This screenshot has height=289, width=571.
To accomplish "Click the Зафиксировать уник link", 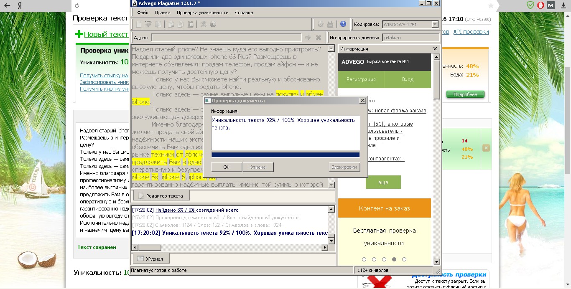I will coord(105,82).
